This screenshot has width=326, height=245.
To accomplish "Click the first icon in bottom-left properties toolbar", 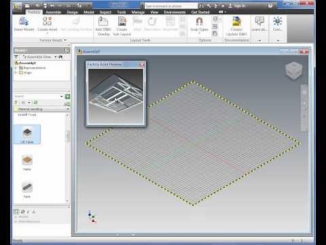I will point(16,212).
